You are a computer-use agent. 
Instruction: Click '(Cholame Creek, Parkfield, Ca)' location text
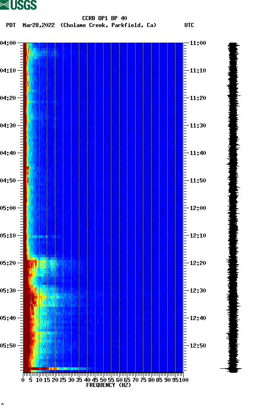tap(108, 25)
